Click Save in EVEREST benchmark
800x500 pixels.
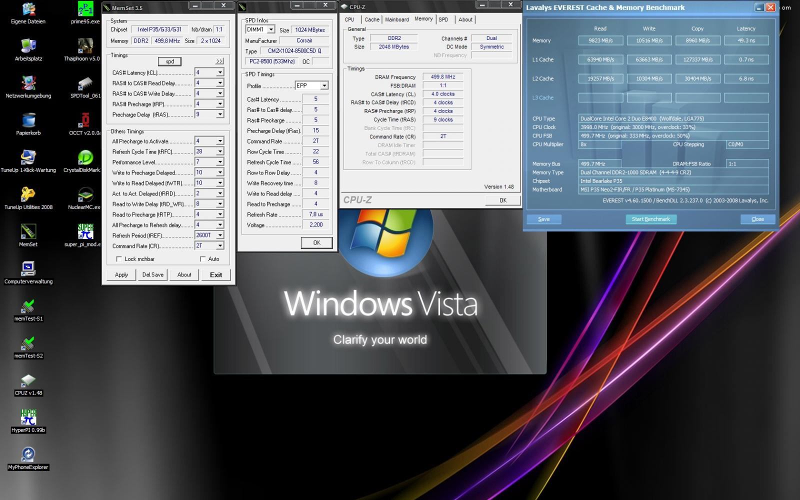point(544,219)
